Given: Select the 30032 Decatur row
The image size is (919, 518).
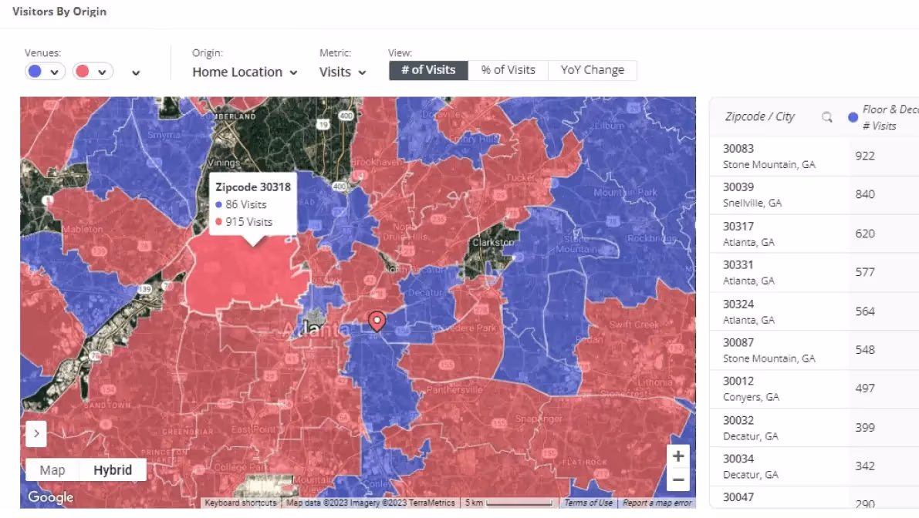Looking at the screenshot, I should [x=814, y=428].
